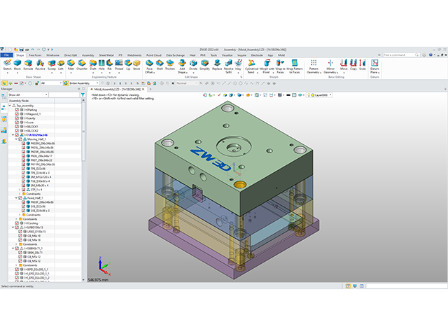Toggle checkbox for (-)core node
448x336 pixels.
click(17, 122)
